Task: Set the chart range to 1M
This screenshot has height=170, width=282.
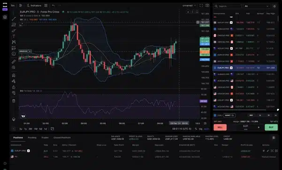Action: click(x=36, y=129)
